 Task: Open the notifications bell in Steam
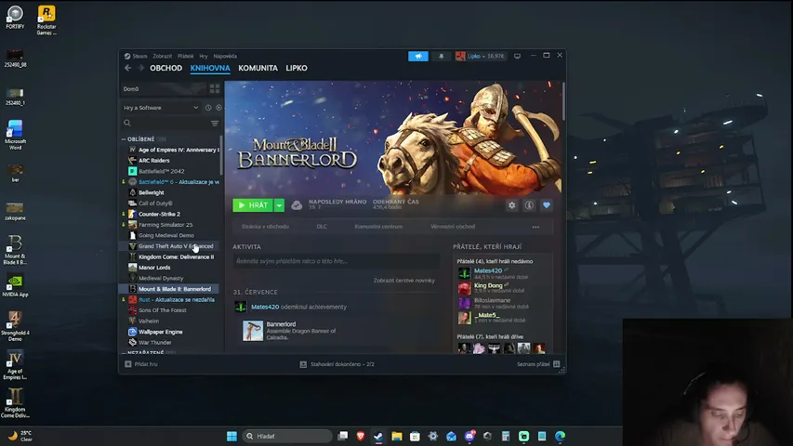pos(441,56)
